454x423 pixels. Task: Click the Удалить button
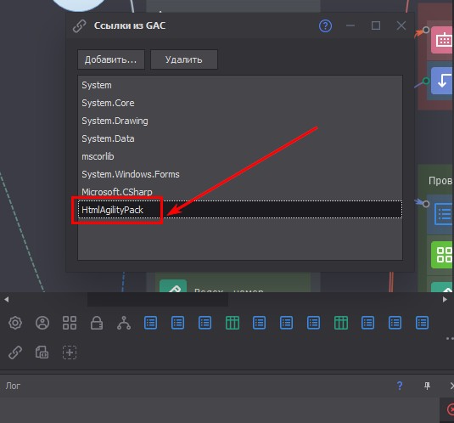(x=184, y=59)
